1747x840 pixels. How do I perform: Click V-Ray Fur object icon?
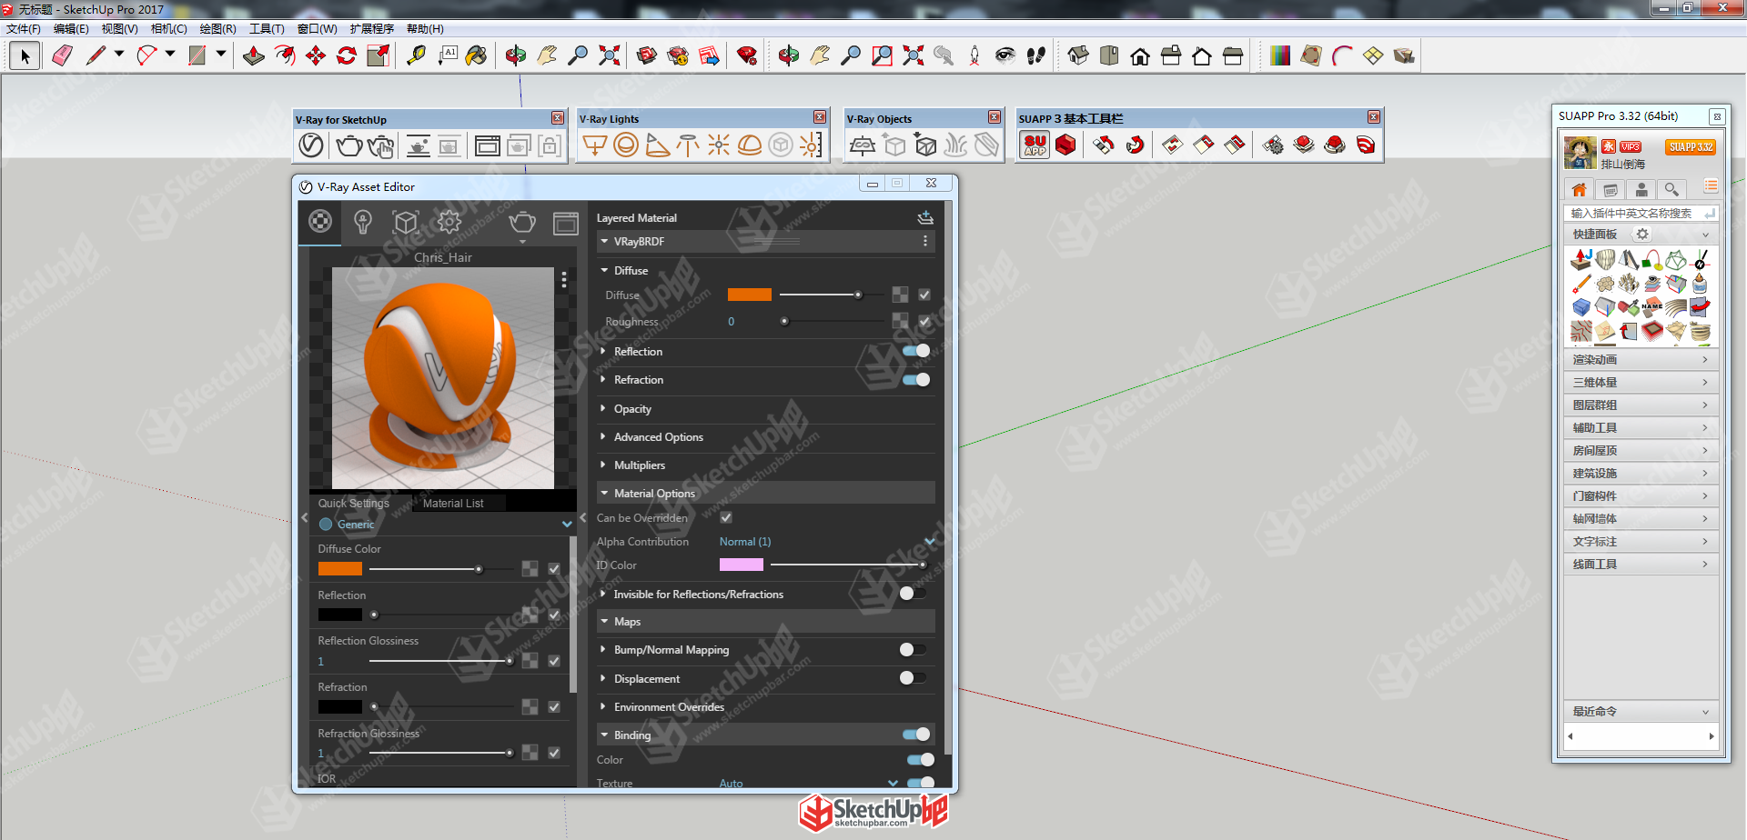955,145
